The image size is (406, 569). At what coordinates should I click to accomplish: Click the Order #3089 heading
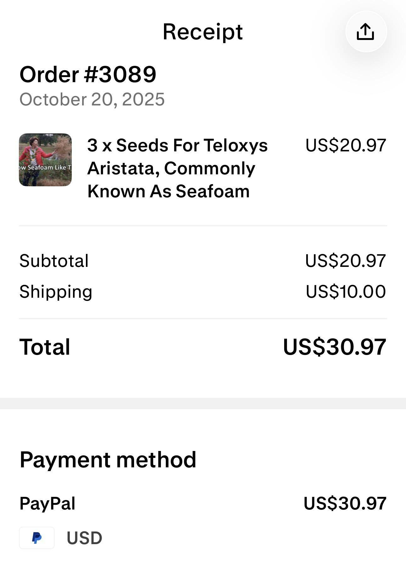(x=88, y=75)
